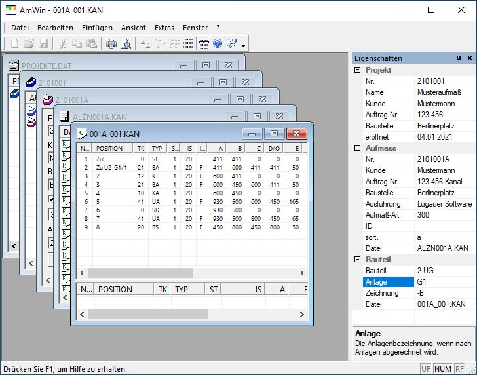Click the lower table horizontal scrollbar thumb
Screen dimensions: 477x375
[147, 314]
